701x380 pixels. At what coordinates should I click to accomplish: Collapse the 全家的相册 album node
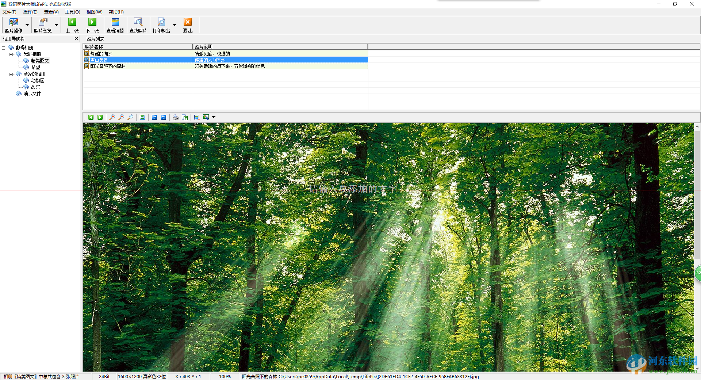(x=11, y=74)
